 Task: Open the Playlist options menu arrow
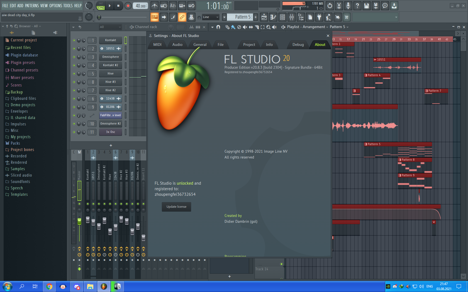[x=212, y=27]
